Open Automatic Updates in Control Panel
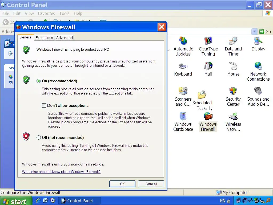 point(183,41)
